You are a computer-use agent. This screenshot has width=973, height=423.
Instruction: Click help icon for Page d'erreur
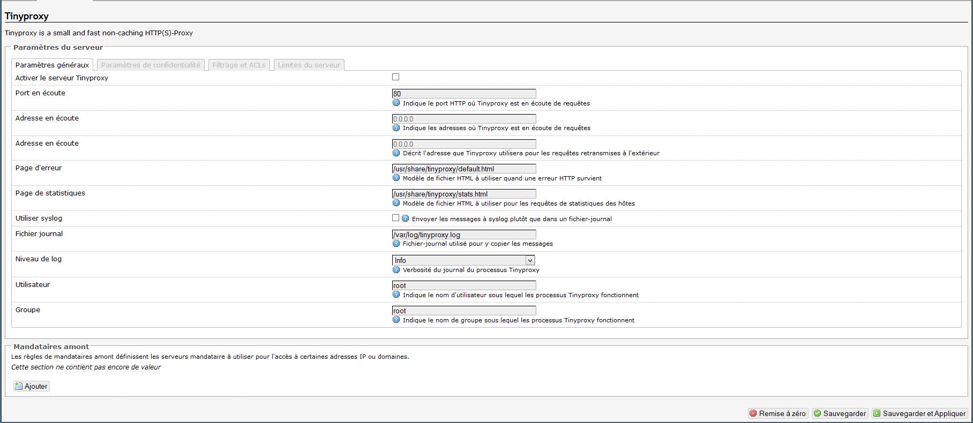tap(396, 178)
